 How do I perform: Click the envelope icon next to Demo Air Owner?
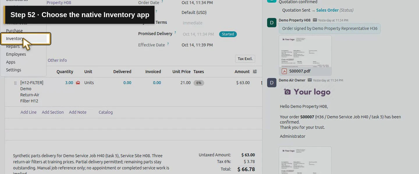tap(310, 80)
